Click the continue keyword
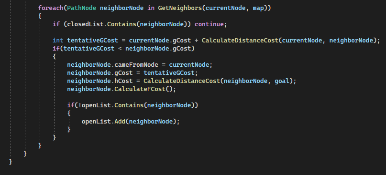The height and width of the screenshot is (175, 386). pos(209,24)
